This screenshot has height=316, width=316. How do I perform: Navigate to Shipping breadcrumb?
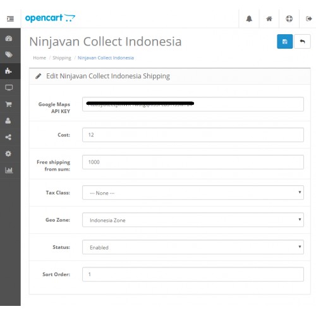point(62,58)
